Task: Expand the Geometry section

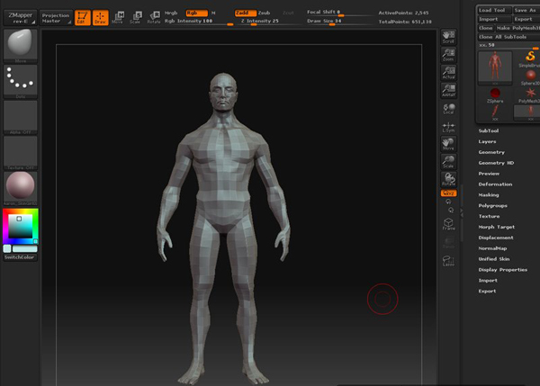Action: click(x=491, y=152)
